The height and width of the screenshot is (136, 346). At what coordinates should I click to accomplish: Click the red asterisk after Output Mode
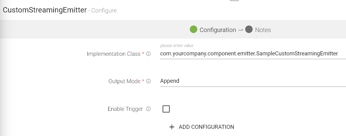tap(143, 81)
